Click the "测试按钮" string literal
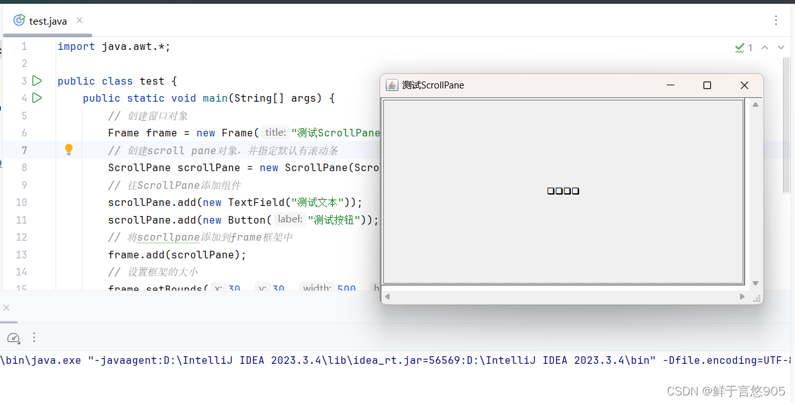The image size is (795, 403). click(334, 220)
